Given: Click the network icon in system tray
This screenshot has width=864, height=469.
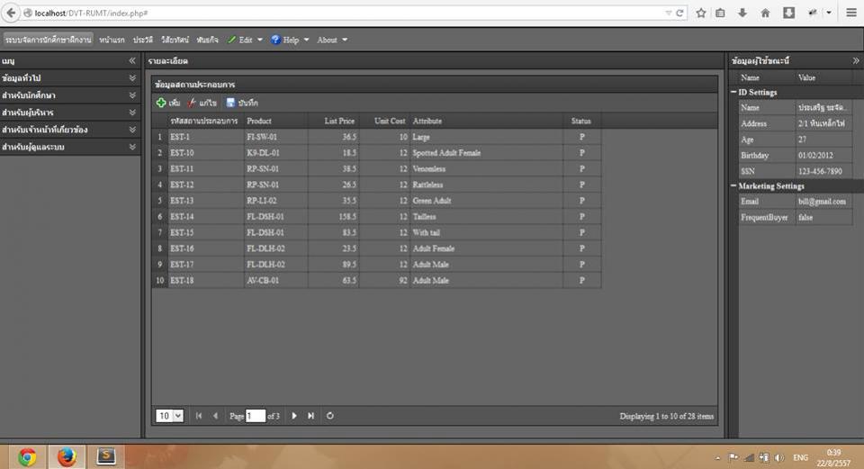Looking at the screenshot, I should (x=749, y=457).
